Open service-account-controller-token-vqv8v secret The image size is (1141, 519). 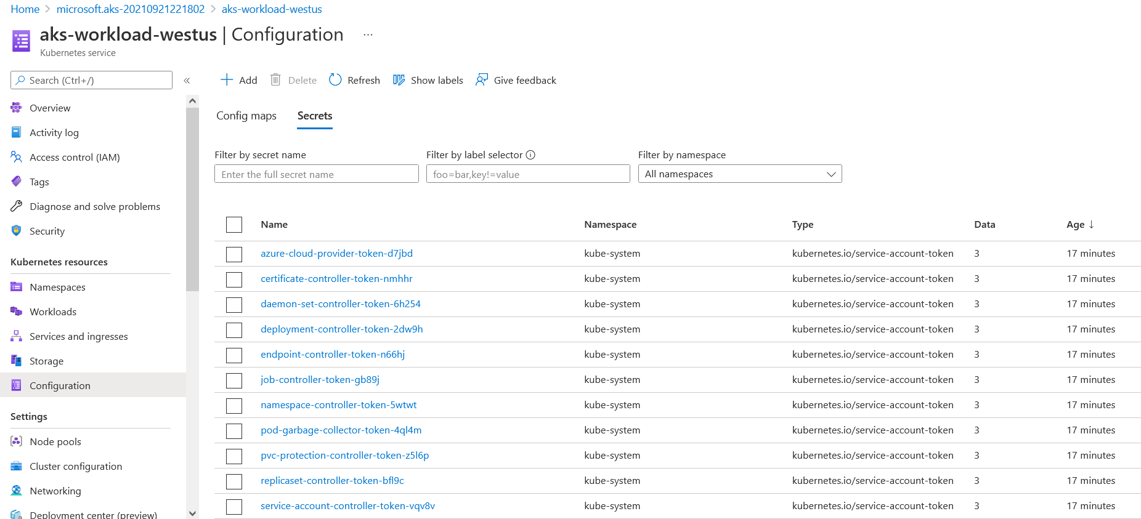click(x=347, y=506)
